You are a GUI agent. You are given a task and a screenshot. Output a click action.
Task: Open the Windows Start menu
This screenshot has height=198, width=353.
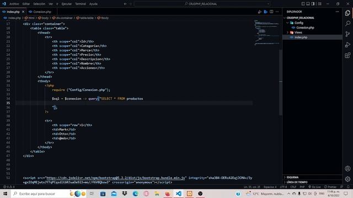[x=5, y=194]
